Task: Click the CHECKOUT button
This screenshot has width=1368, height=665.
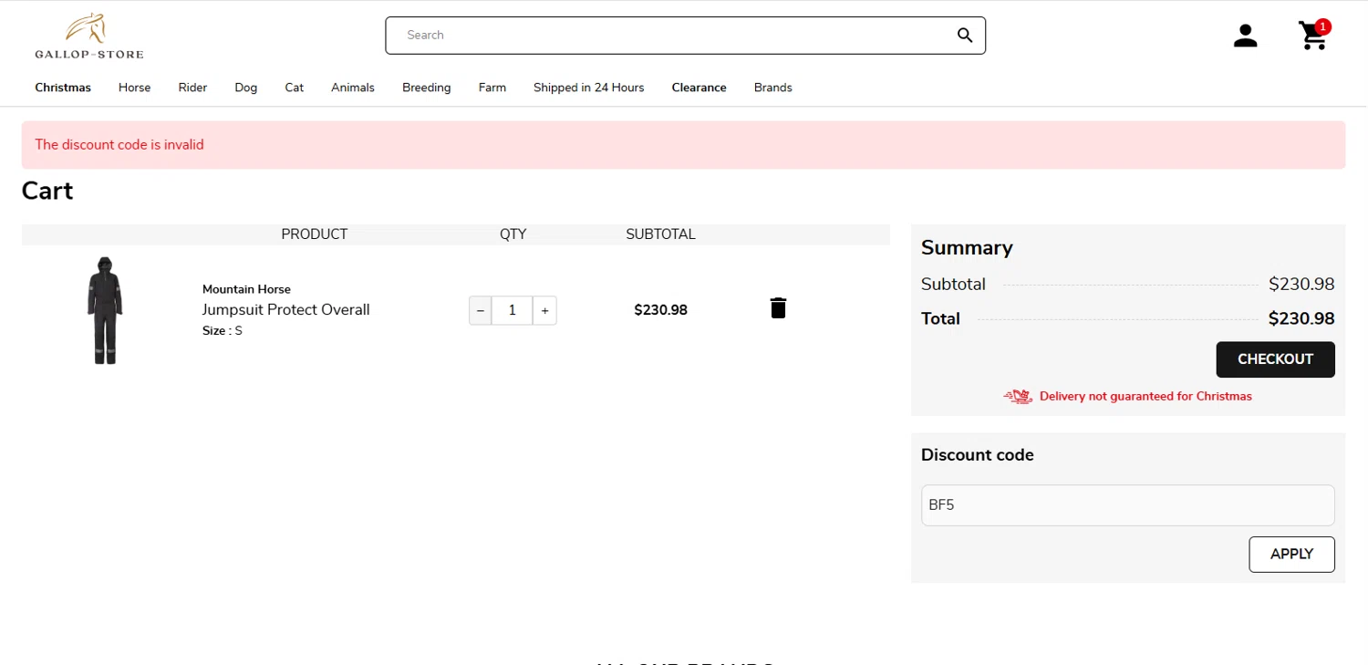Action: (x=1275, y=359)
